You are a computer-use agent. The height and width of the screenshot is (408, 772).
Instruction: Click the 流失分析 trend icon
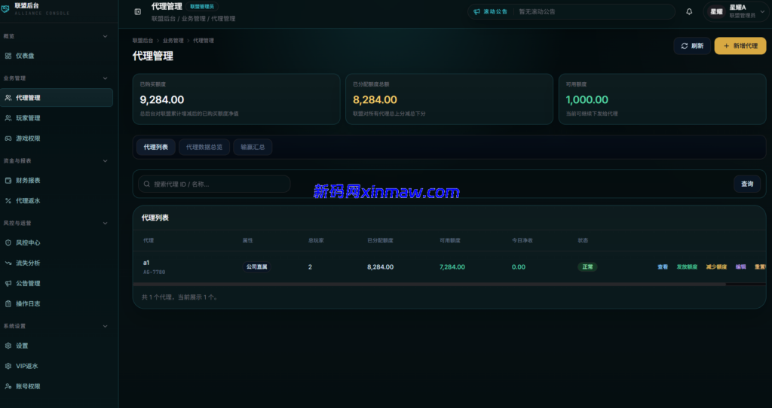8,263
